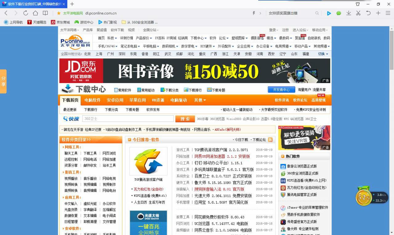Screen dimensions: 394x235
Task: Click the blue 开发者中心 button
Action: (x=281, y=90)
